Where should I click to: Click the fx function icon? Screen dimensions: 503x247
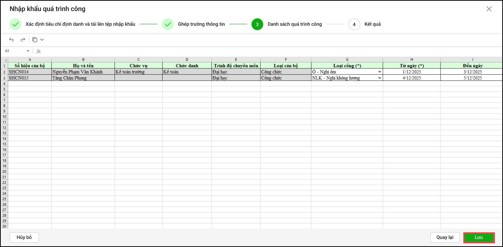(39, 51)
